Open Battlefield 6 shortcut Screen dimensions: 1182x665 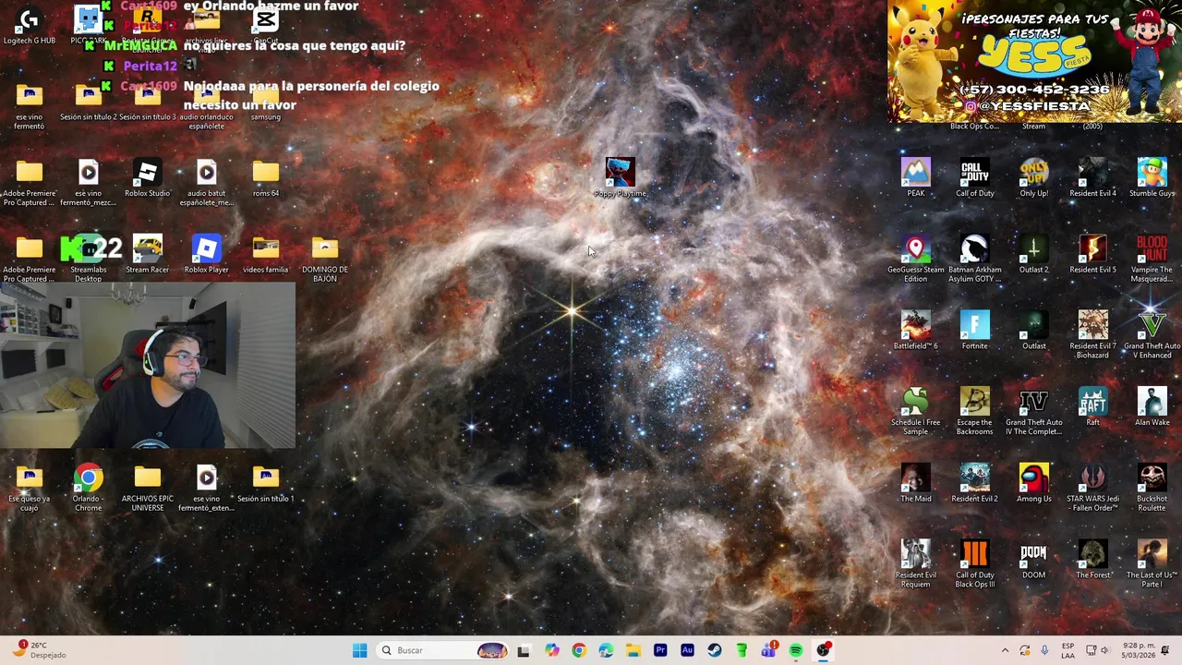click(x=915, y=331)
